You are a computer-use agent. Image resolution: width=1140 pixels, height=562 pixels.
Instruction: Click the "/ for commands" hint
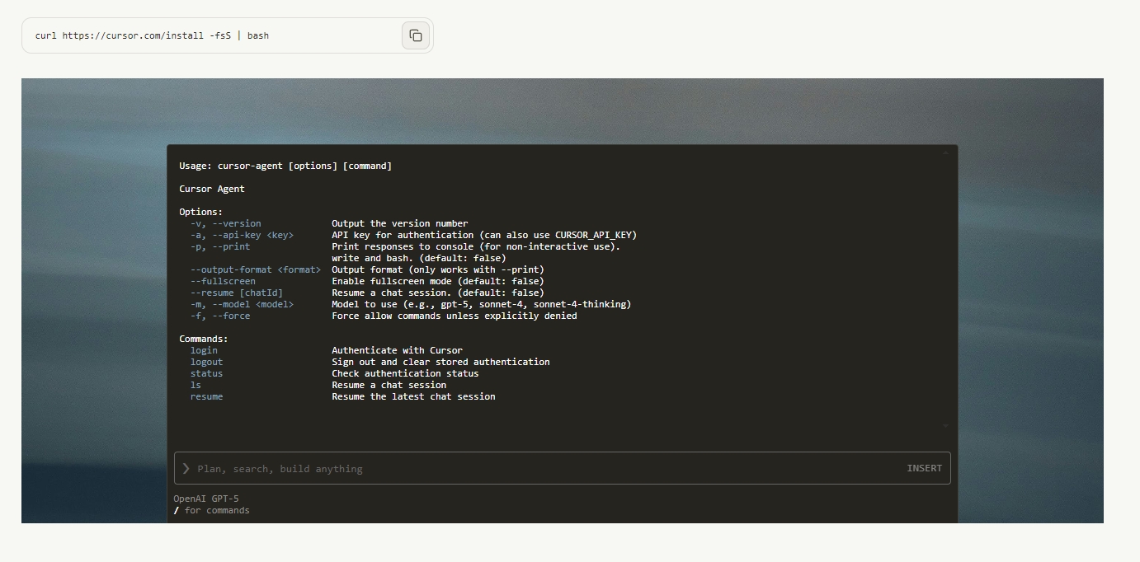coord(211,510)
